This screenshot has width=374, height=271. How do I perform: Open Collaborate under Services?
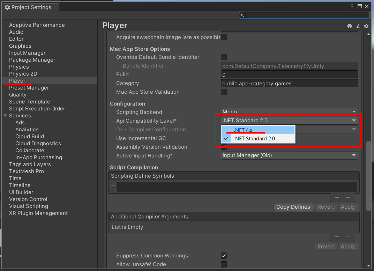click(30, 150)
